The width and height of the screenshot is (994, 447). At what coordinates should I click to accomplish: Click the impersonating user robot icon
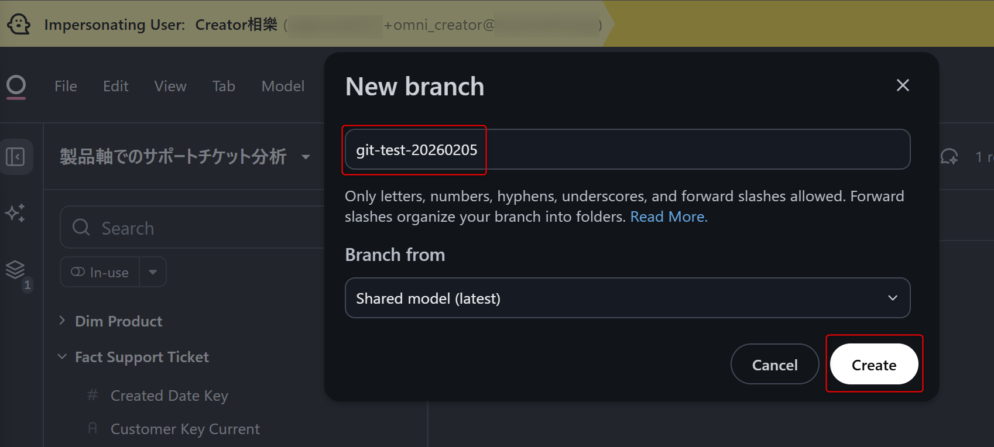19,25
